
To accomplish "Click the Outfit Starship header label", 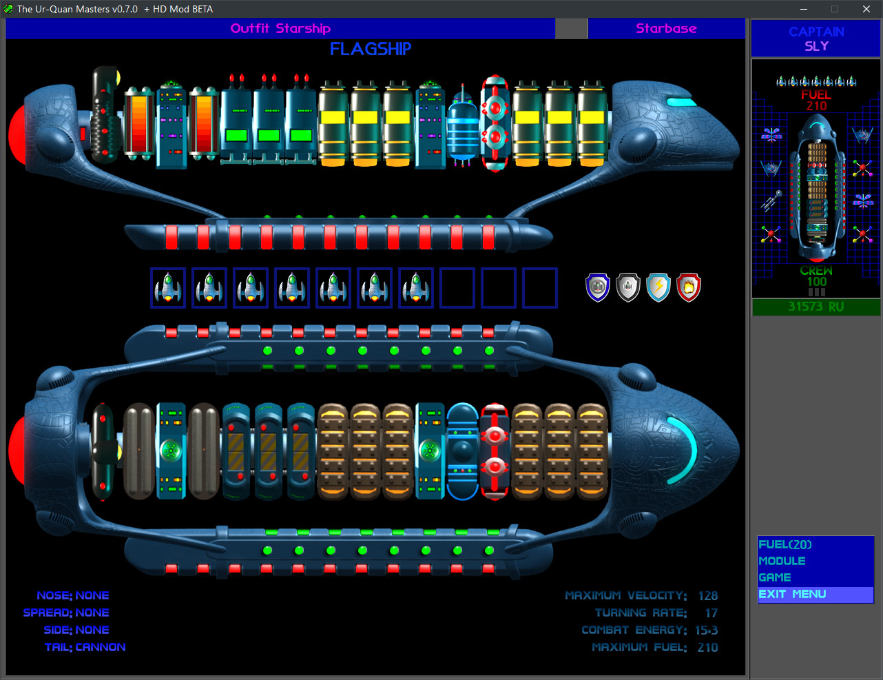I will click(x=280, y=28).
